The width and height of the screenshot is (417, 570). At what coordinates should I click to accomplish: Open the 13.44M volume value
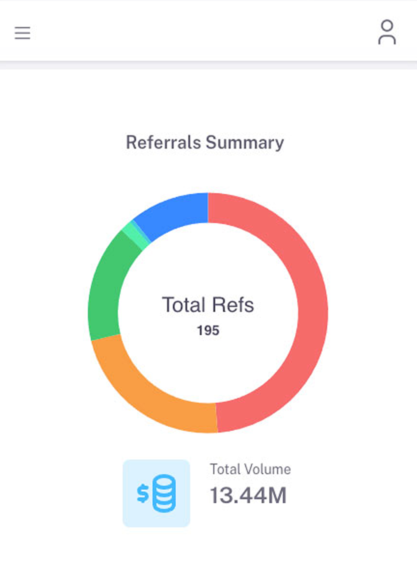(248, 495)
